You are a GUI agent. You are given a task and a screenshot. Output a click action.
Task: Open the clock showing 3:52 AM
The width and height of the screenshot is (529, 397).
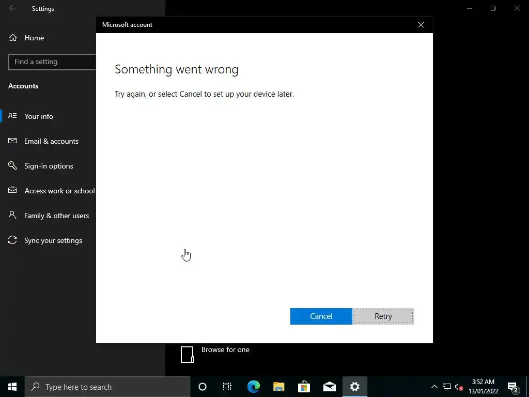483,387
